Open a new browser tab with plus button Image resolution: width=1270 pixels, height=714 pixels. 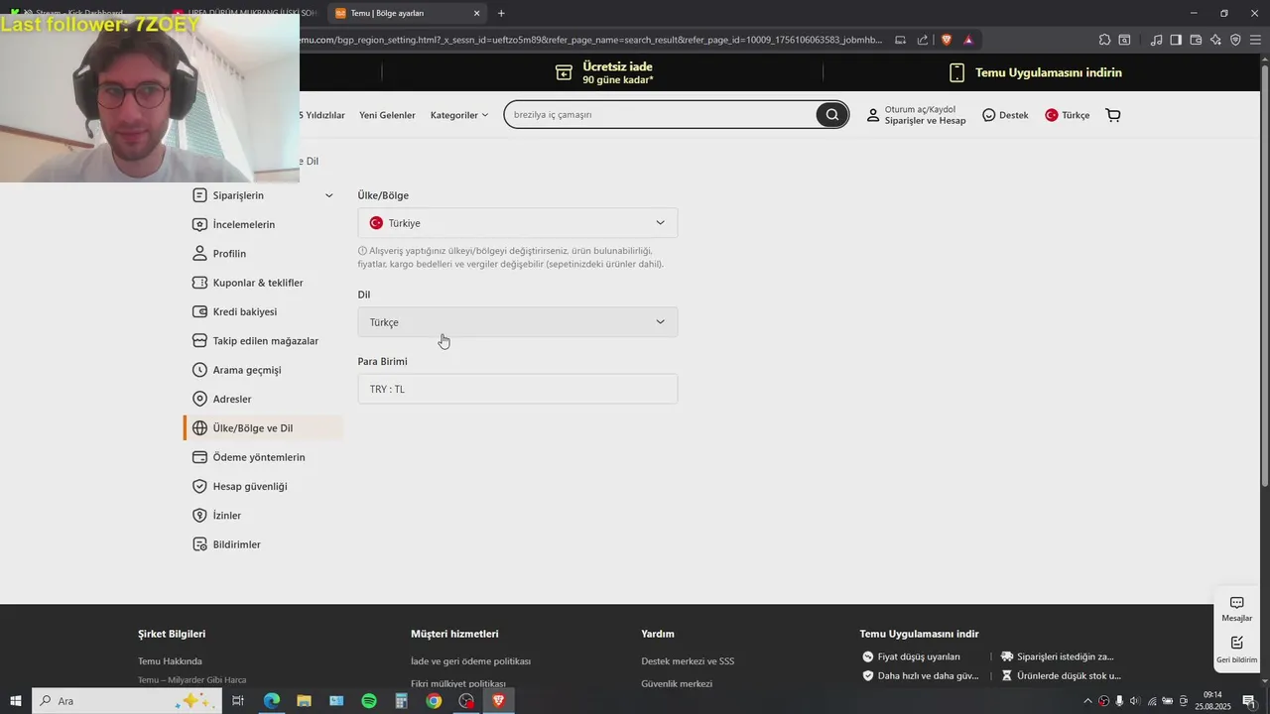coord(501,13)
